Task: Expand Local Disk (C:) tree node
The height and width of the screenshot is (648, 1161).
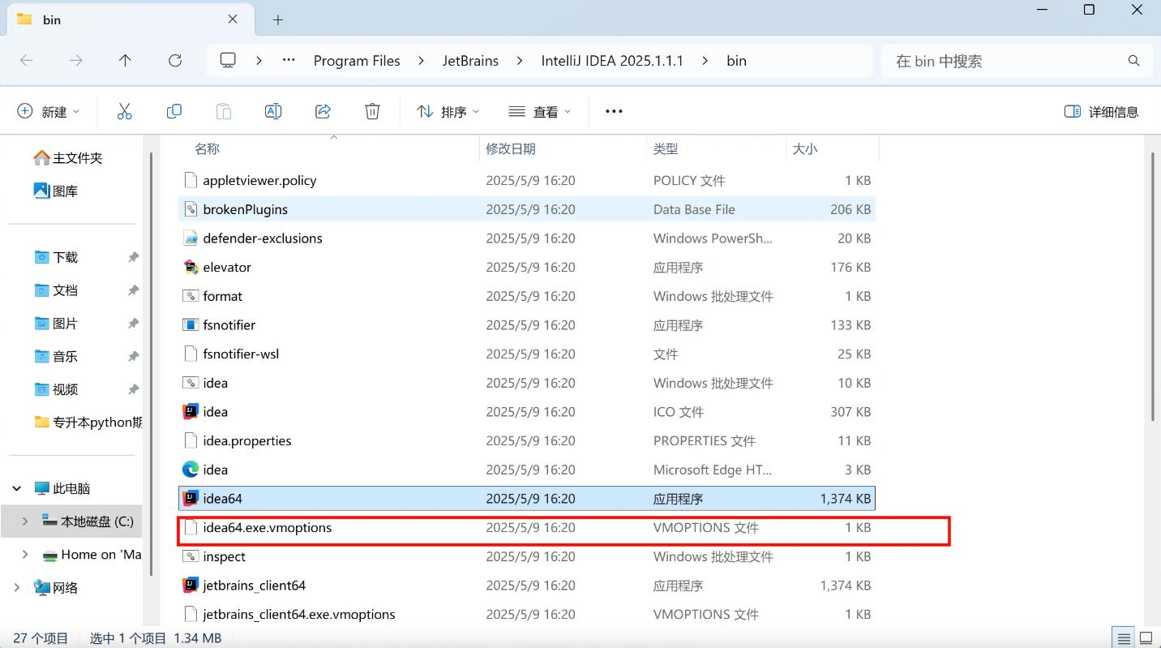Action: pyautogui.click(x=25, y=521)
